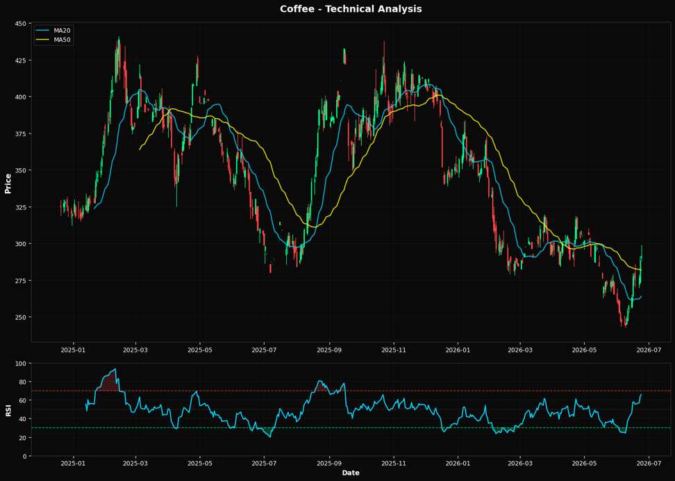The width and height of the screenshot is (675, 481).
Task: Click 2026-01 date label under RSI chart
Action: coord(458,464)
